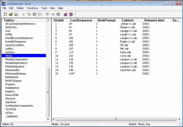This screenshot has height=127, width=183.
Task: Select the RadioButton table
Action: 12,88
